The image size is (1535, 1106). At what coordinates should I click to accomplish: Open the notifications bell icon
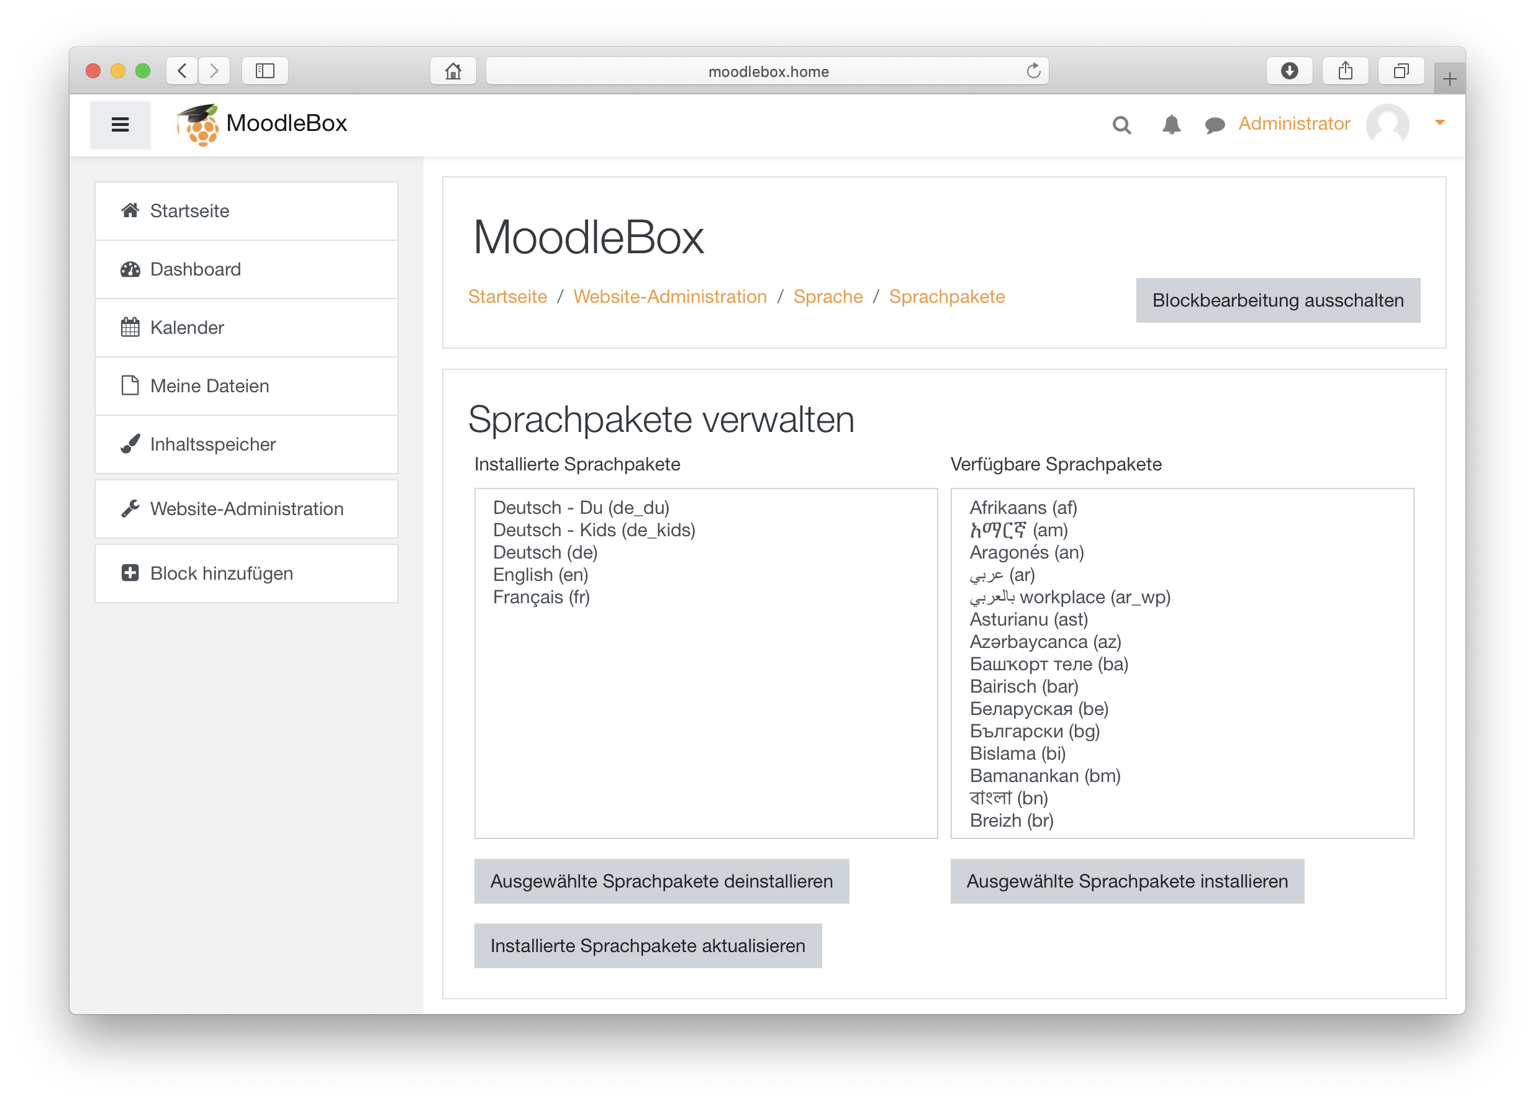click(x=1171, y=125)
